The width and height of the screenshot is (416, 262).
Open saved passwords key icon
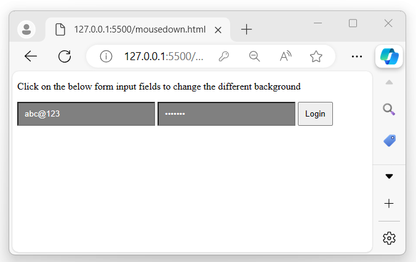tap(224, 56)
